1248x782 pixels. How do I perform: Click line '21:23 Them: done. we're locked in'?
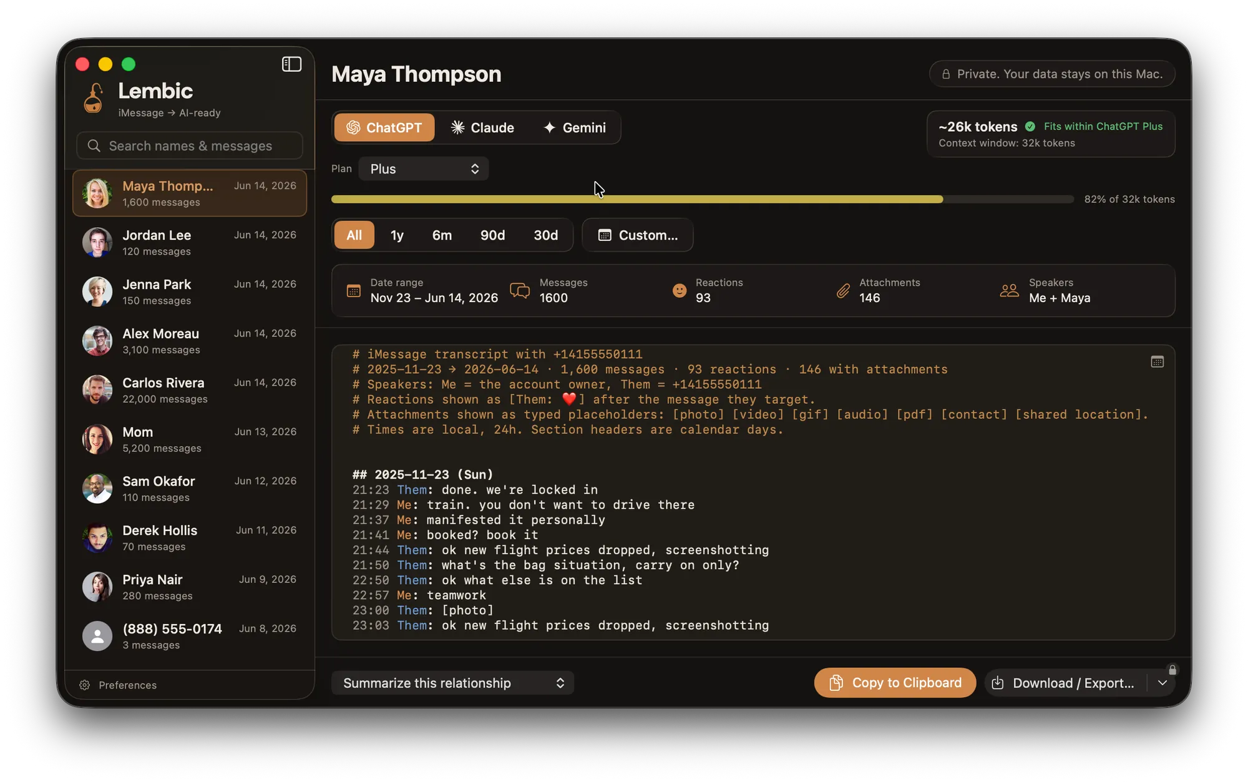[475, 489]
